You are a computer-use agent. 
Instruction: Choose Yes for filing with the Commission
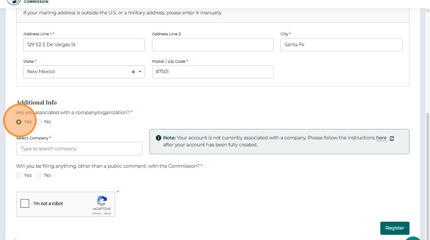(x=19, y=176)
